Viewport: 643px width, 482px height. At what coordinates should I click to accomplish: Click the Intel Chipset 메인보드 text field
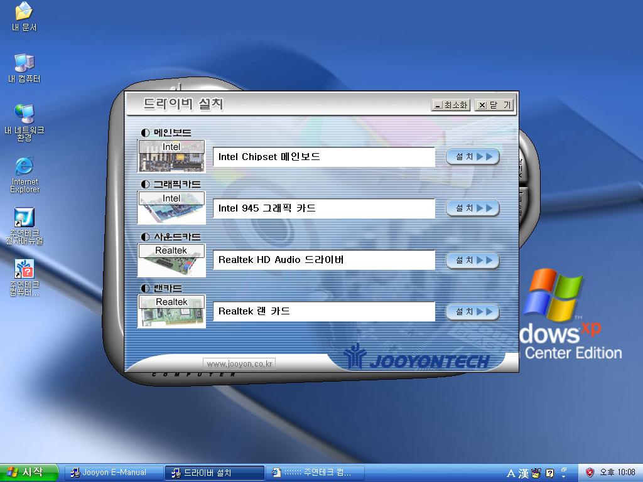point(324,157)
